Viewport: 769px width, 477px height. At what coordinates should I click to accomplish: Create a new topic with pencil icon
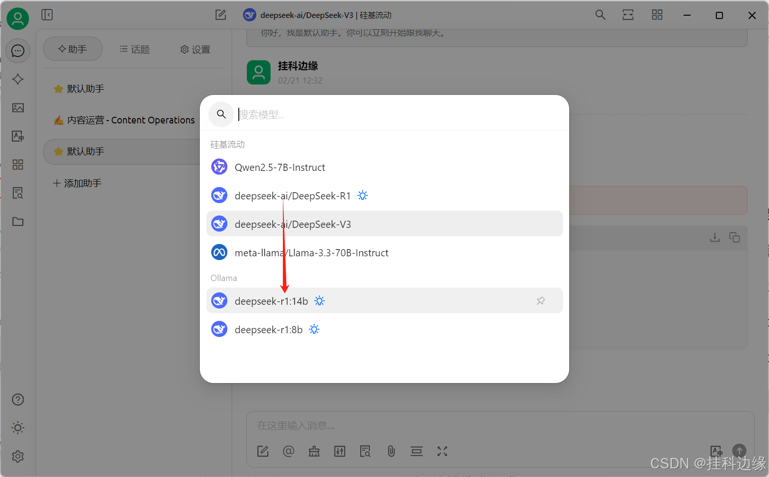pyautogui.click(x=221, y=15)
